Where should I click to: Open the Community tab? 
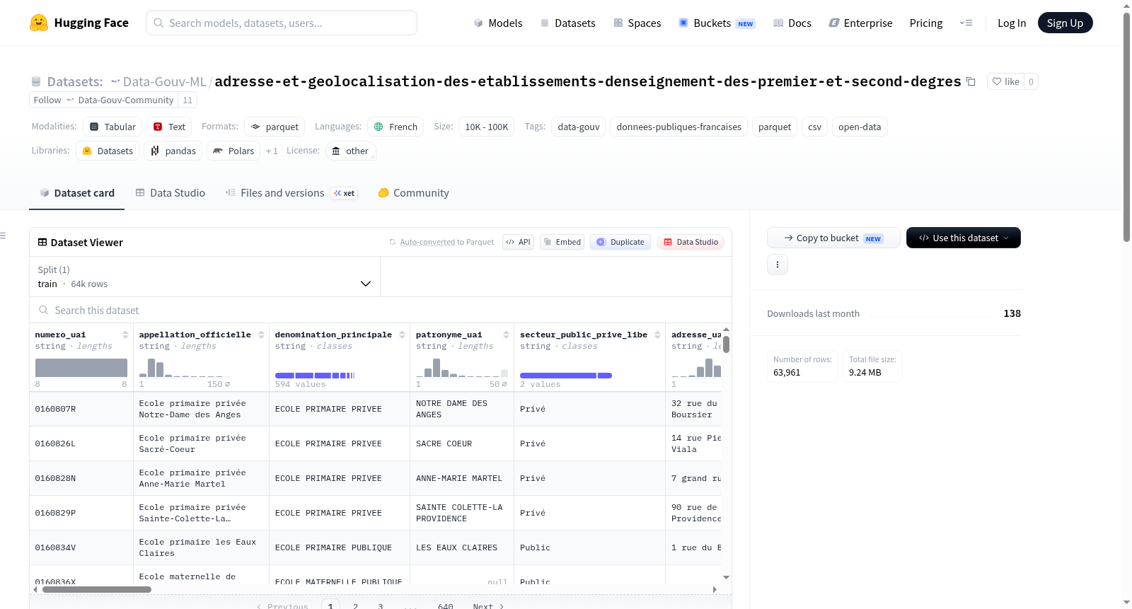click(x=414, y=192)
